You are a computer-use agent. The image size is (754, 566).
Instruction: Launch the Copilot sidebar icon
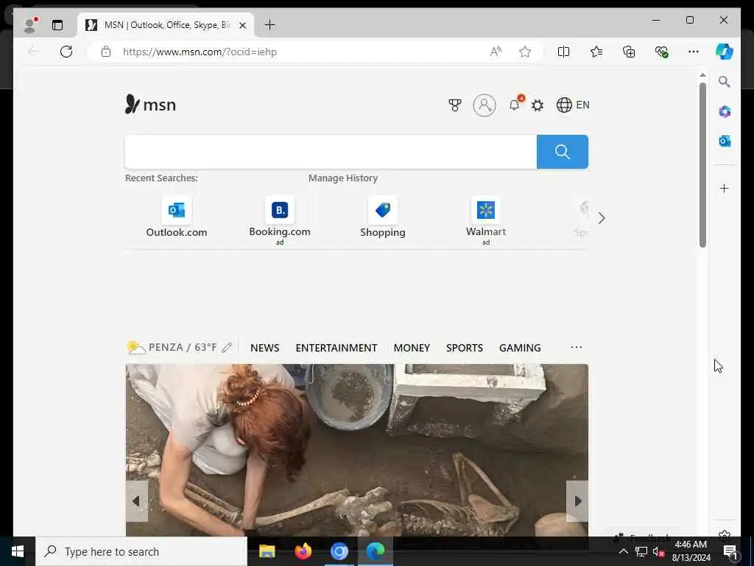(x=725, y=52)
